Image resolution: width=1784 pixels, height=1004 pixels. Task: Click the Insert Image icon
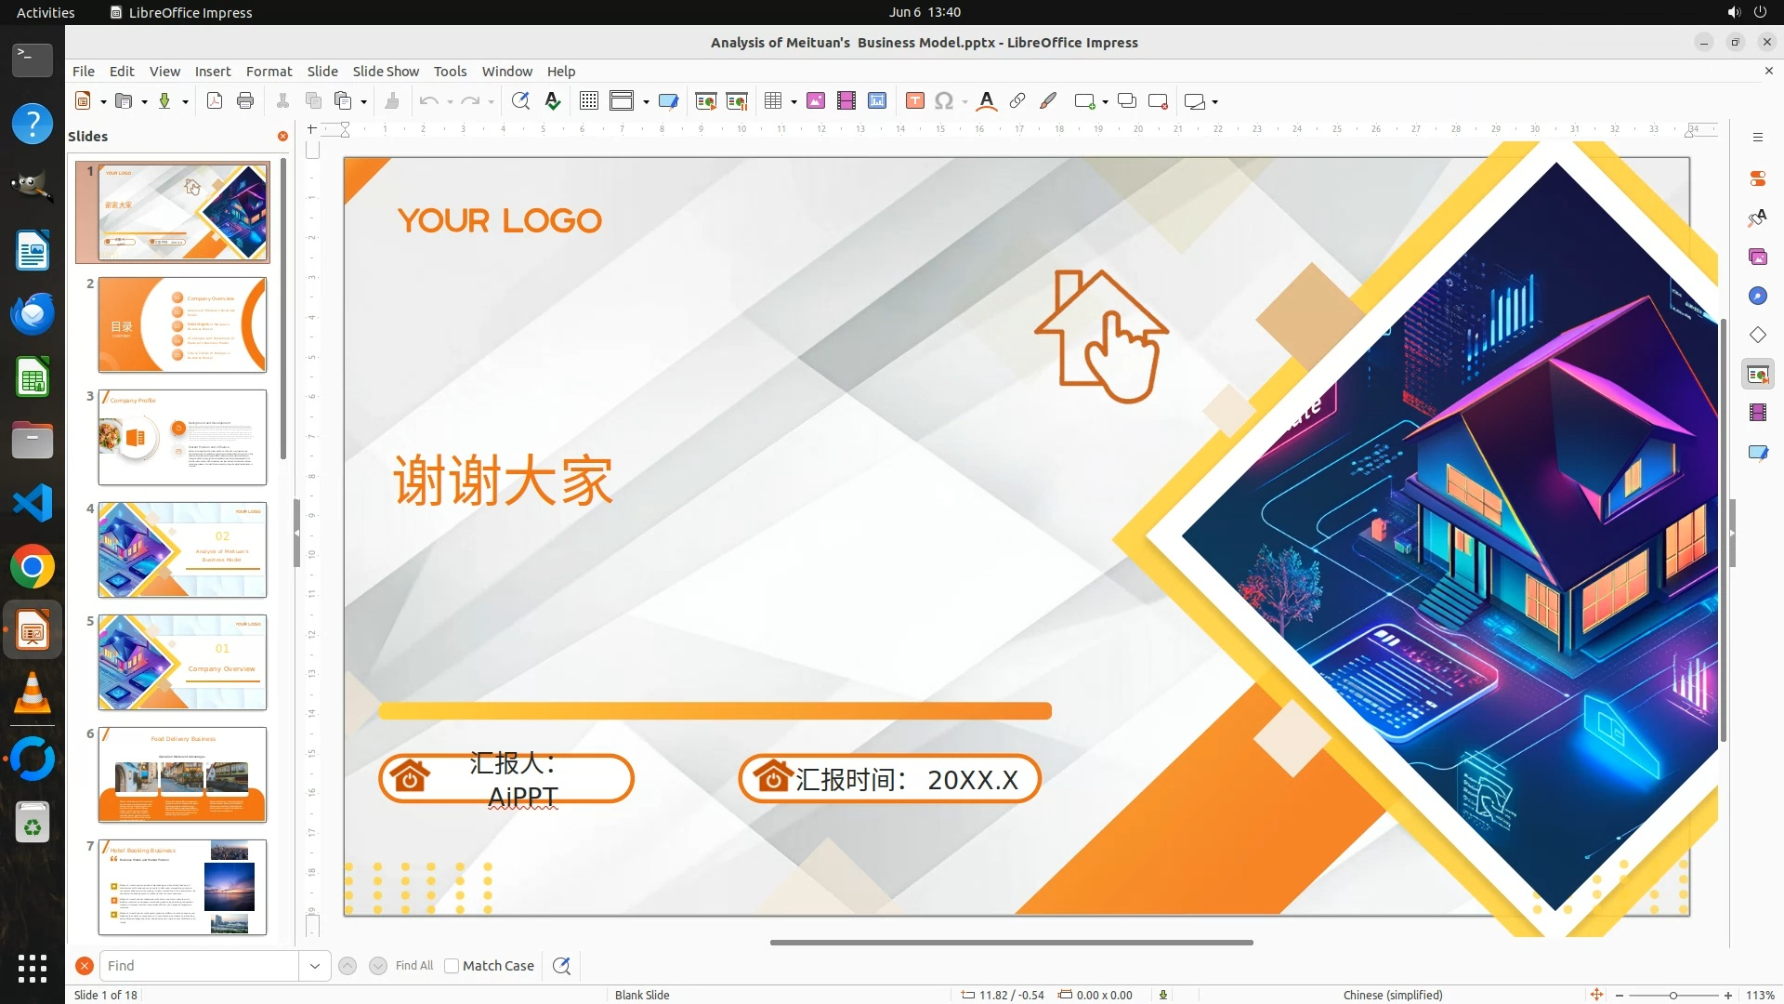(816, 101)
